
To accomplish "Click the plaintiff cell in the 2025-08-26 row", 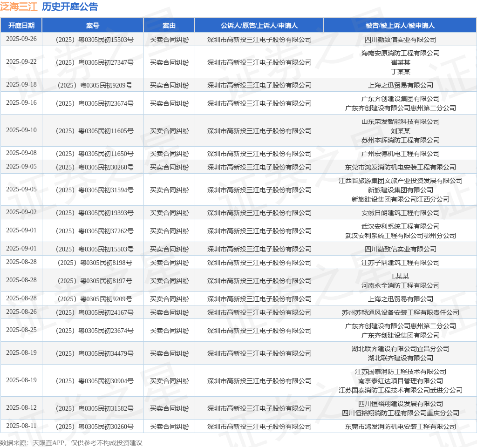I will (259, 312).
